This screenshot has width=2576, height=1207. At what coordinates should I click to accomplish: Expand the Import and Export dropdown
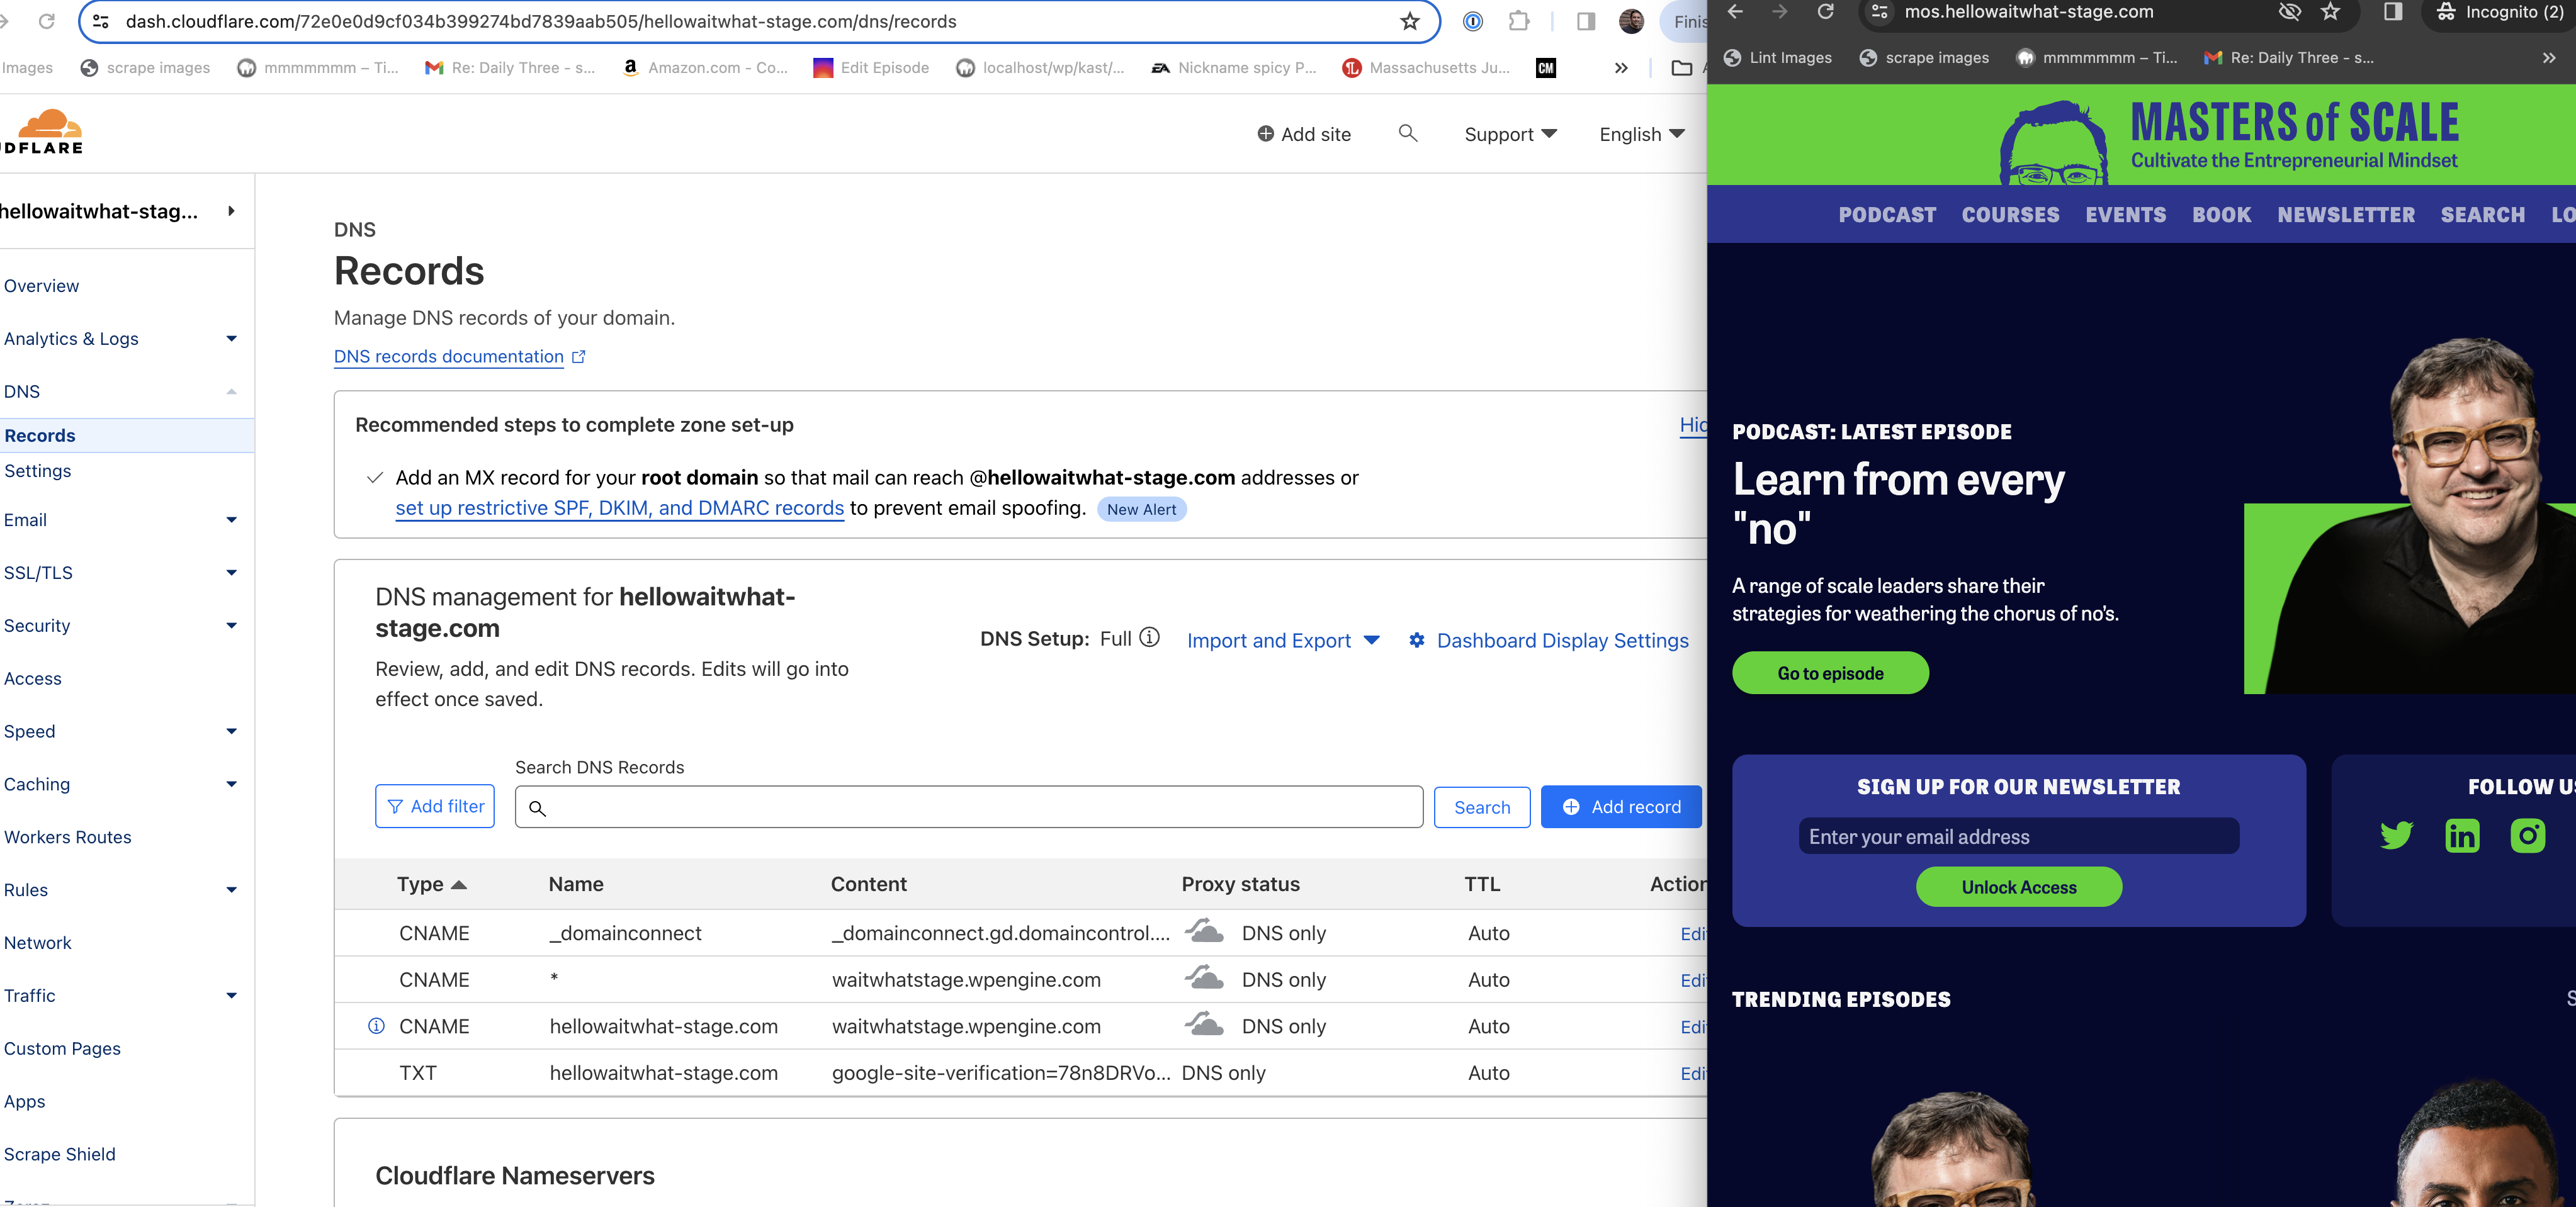click(1282, 641)
